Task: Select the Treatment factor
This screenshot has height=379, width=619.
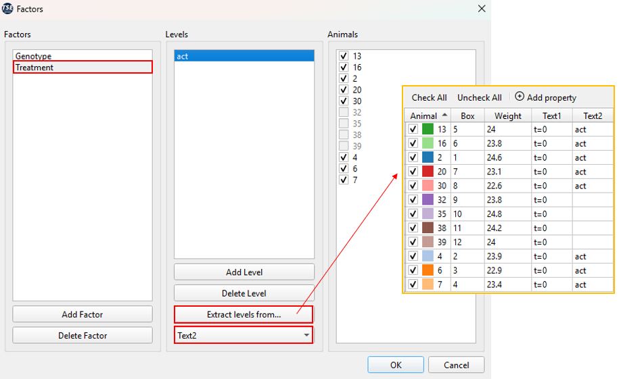Action: click(35, 68)
